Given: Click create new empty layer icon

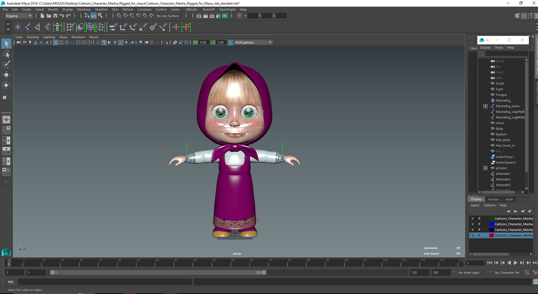Looking at the screenshot, I should click(523, 211).
